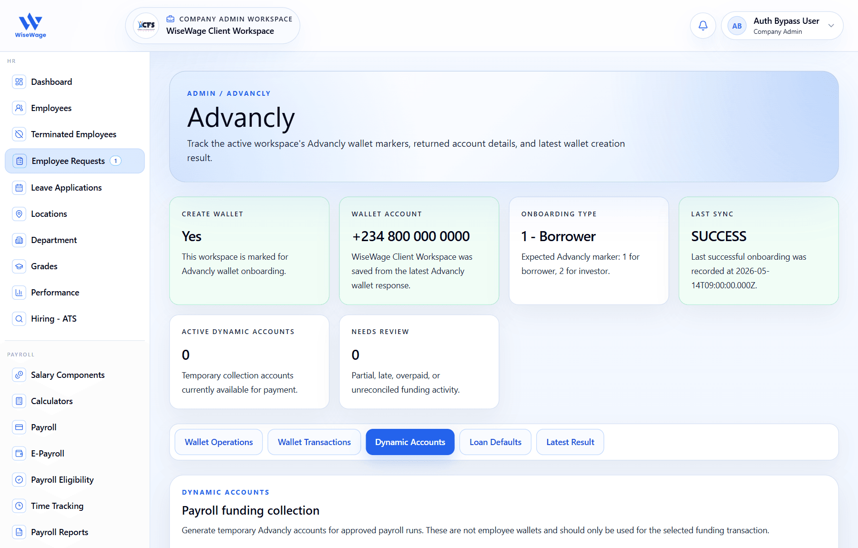858x548 pixels.
Task: Click the Employee Requests count badge
Action: [x=115, y=161]
